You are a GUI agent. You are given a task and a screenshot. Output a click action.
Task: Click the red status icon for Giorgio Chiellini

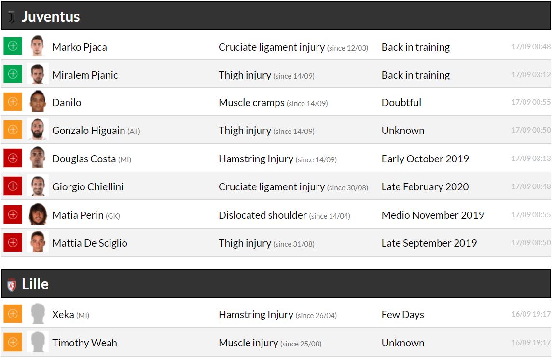pyautogui.click(x=13, y=186)
